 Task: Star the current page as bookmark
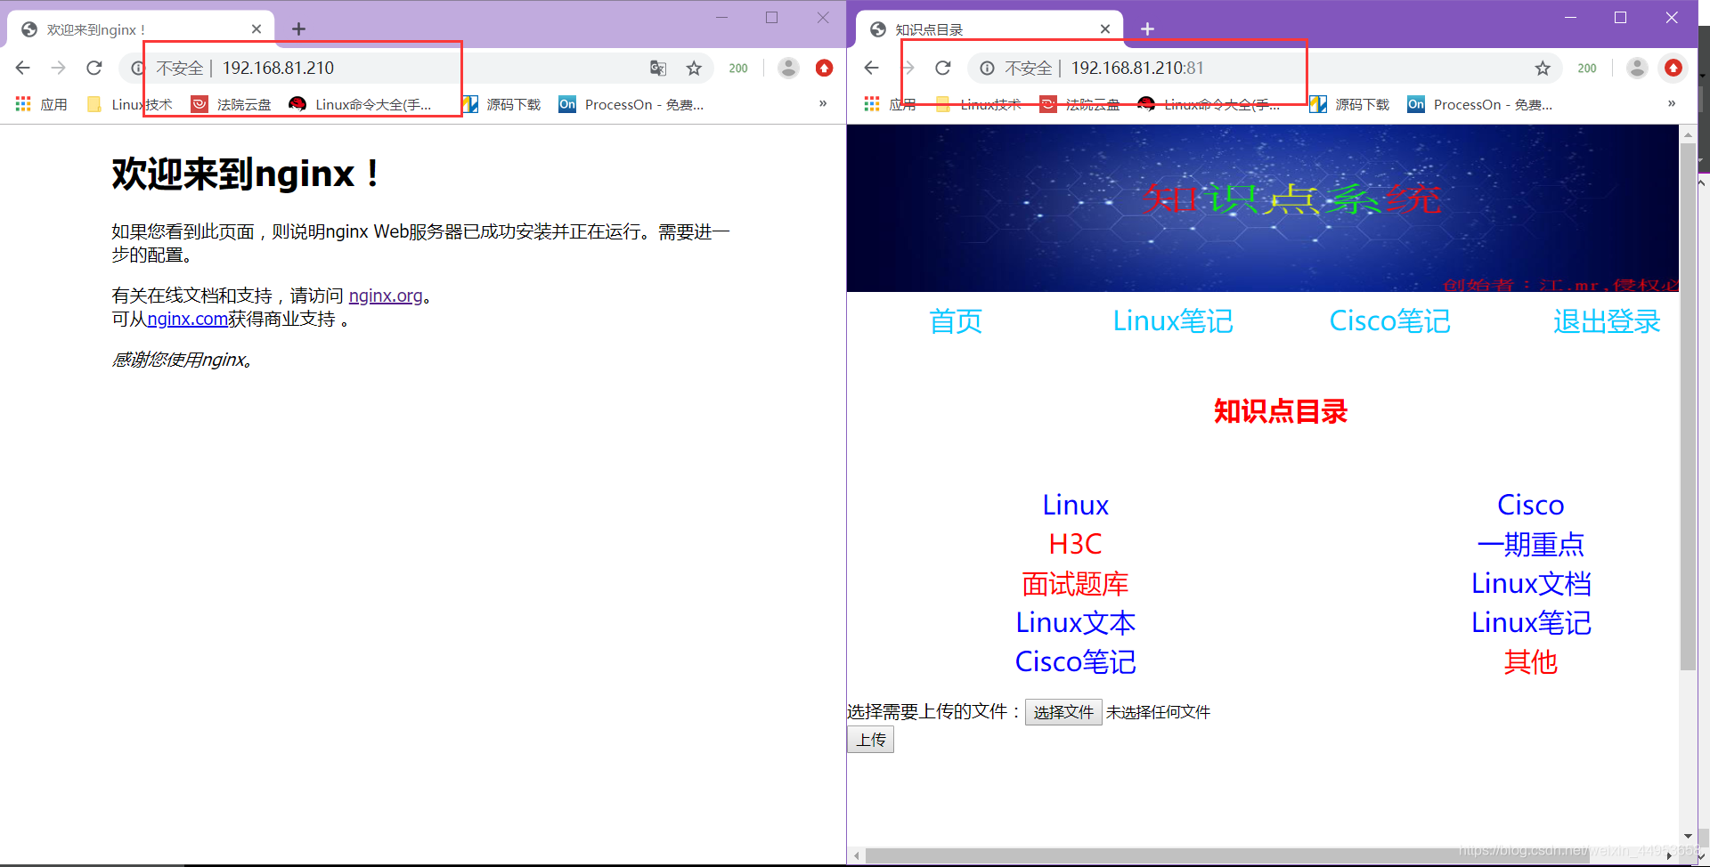pos(694,68)
